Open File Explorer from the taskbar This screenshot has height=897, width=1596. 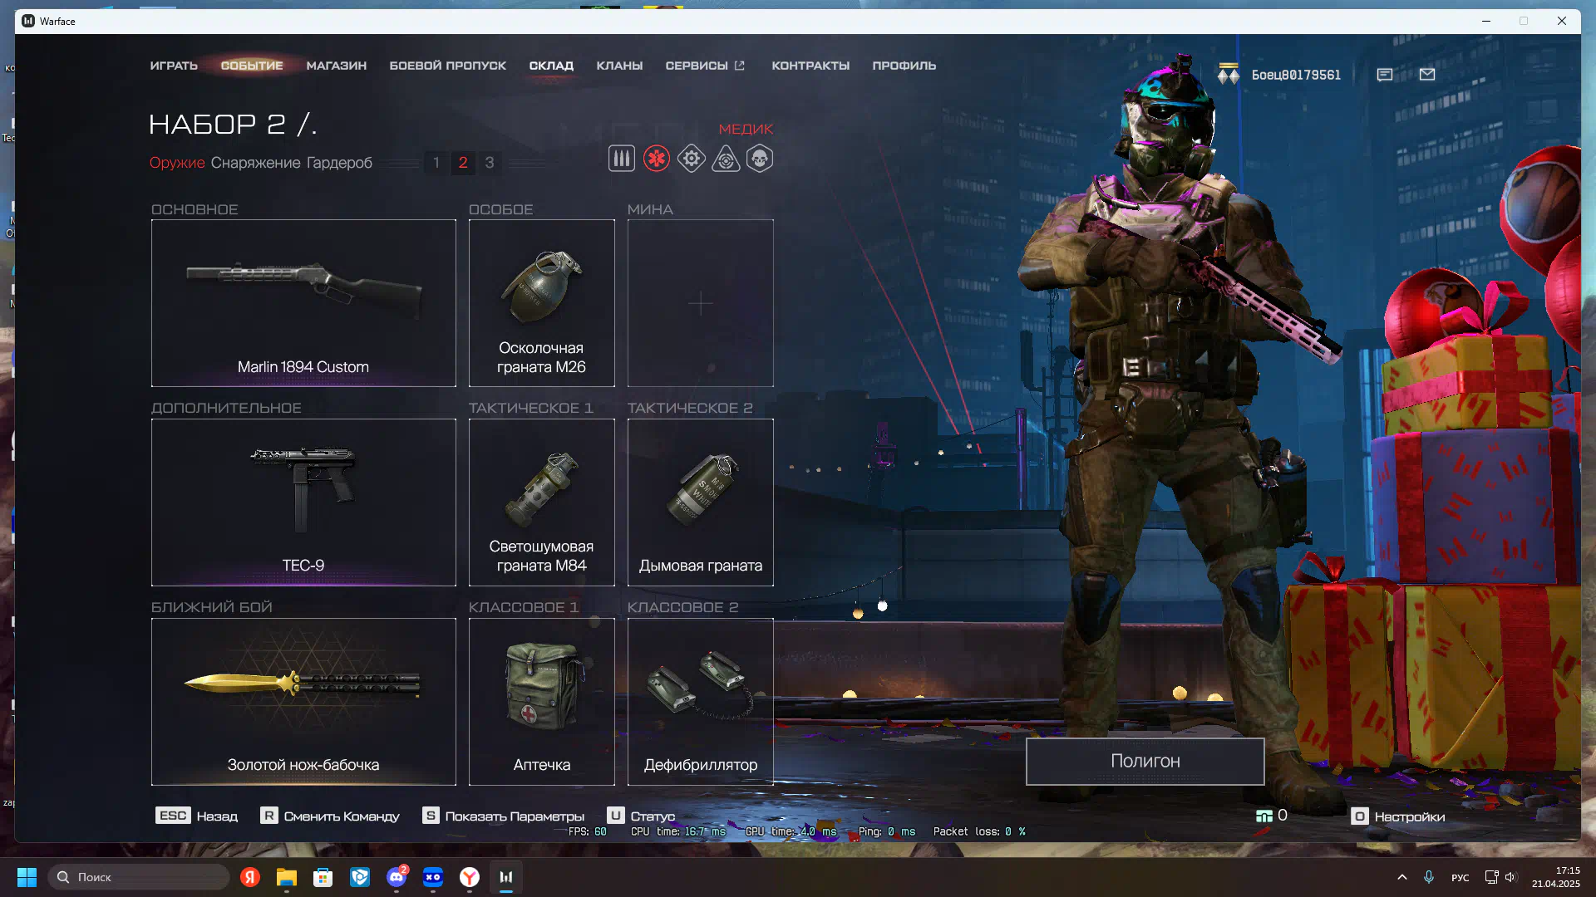tap(287, 877)
